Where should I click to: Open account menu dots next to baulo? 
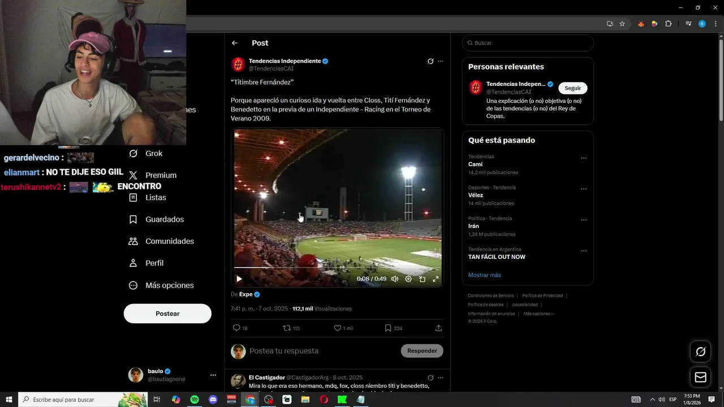(213, 375)
